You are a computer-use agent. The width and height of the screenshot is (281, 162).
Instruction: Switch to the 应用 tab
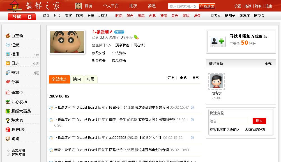91,79
